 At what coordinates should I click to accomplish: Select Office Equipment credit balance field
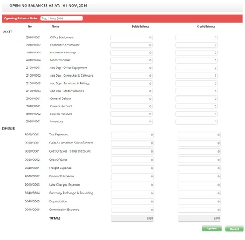pos(196,37)
